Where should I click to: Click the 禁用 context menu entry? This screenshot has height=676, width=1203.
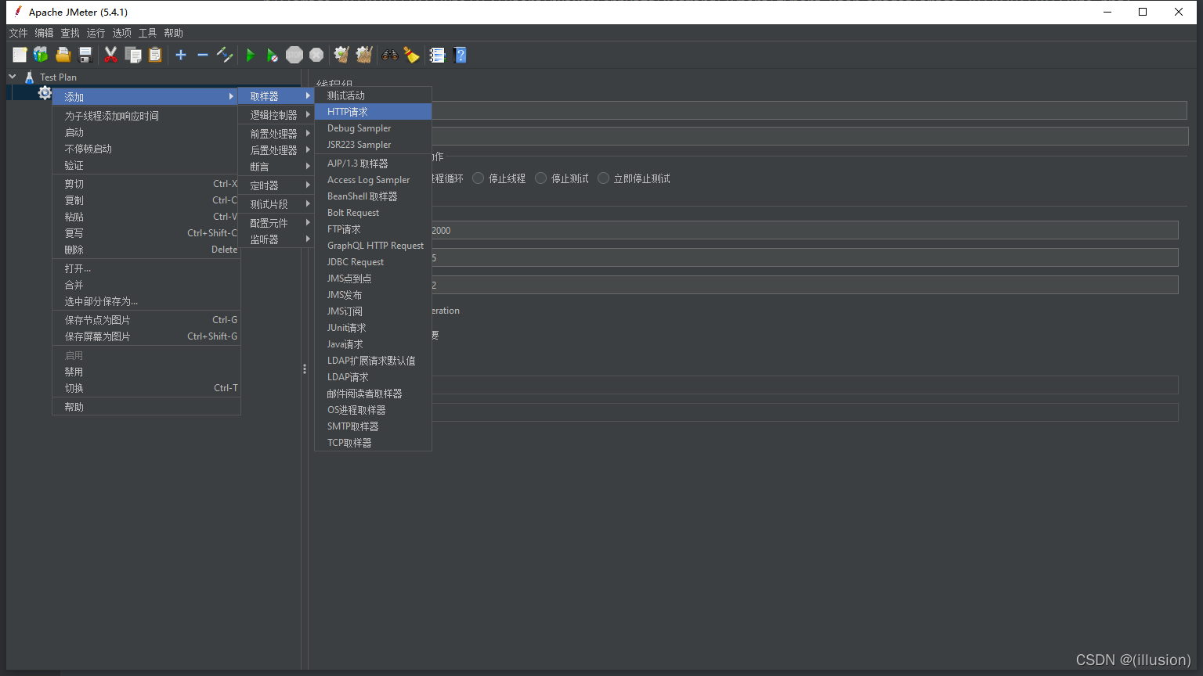pyautogui.click(x=74, y=372)
